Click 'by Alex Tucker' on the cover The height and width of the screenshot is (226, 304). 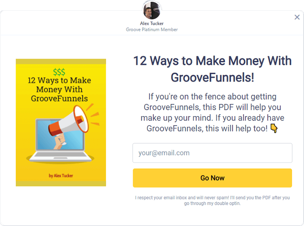point(61,176)
